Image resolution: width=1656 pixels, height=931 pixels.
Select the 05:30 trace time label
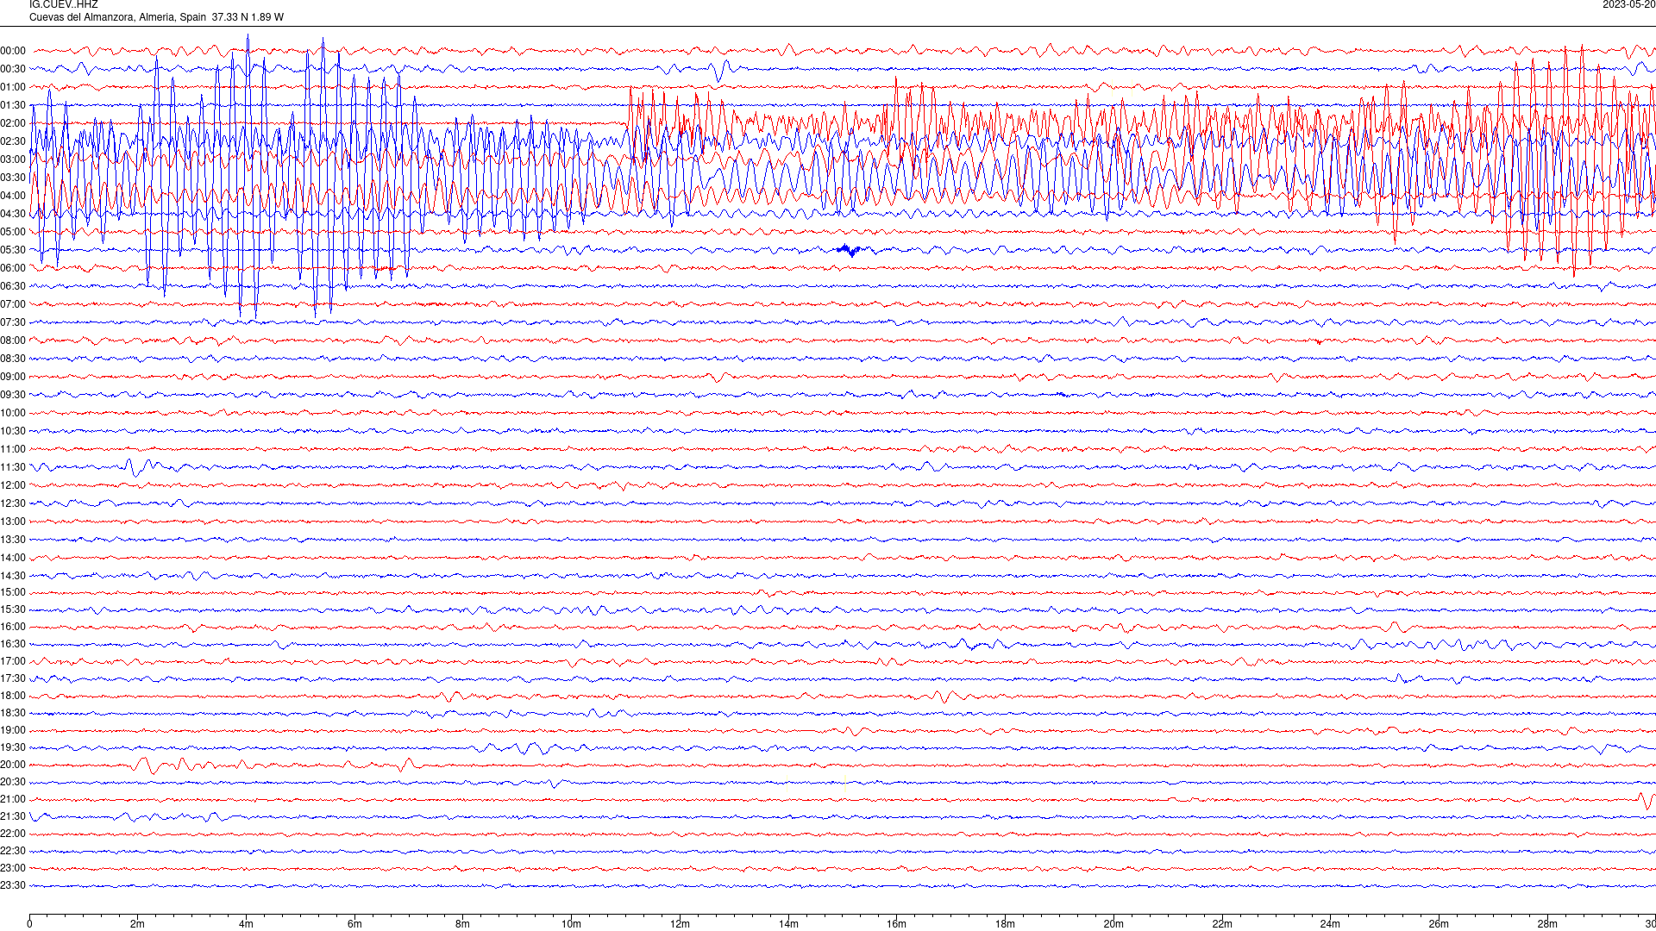coord(13,250)
